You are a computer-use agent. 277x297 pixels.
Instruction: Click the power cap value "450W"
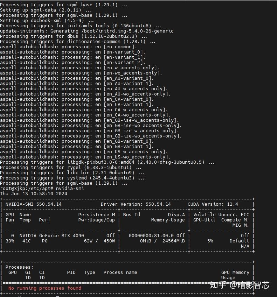coord(109,241)
